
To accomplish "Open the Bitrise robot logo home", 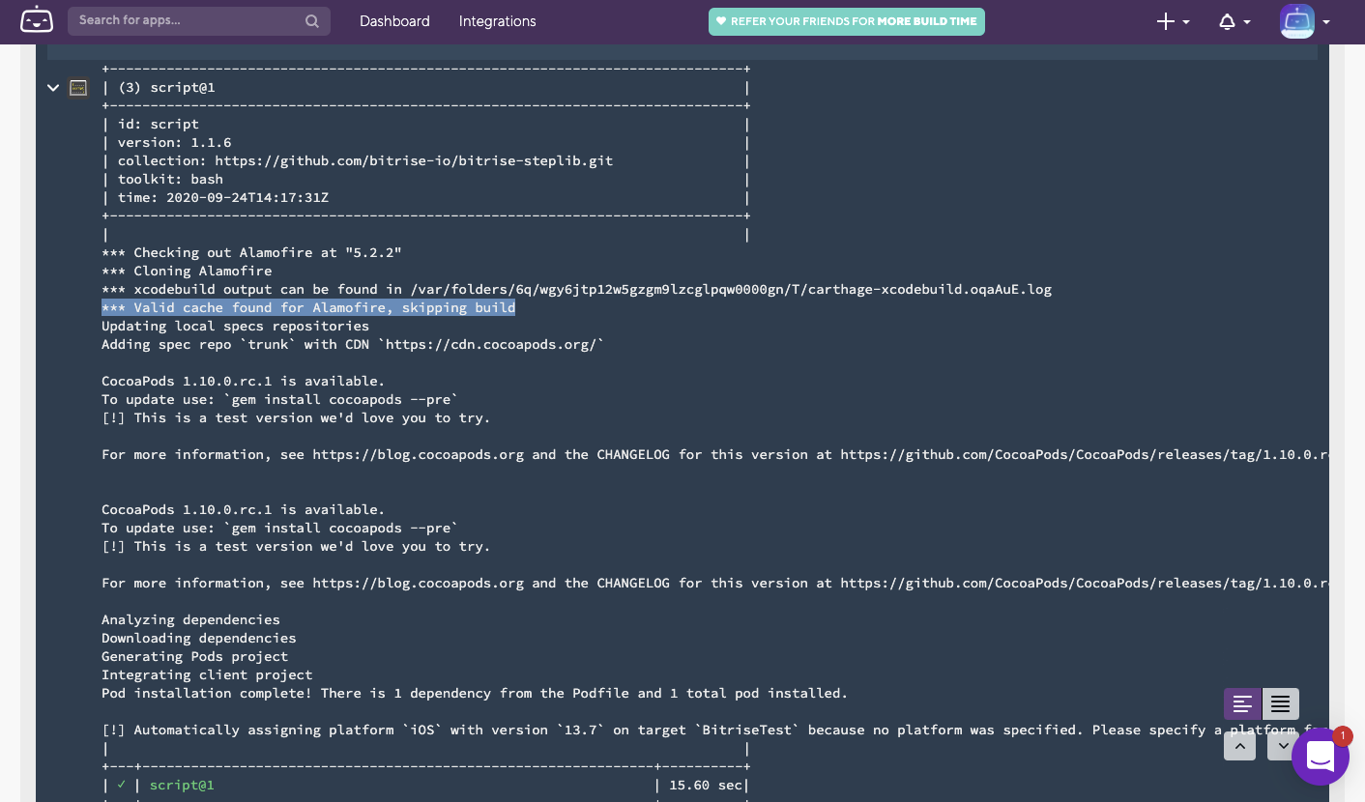I will (x=37, y=20).
